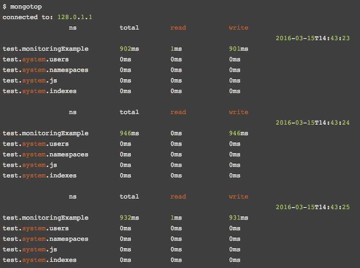Viewport: 360px width, 268px height.
Task: Click the read column header
Action: (178, 28)
